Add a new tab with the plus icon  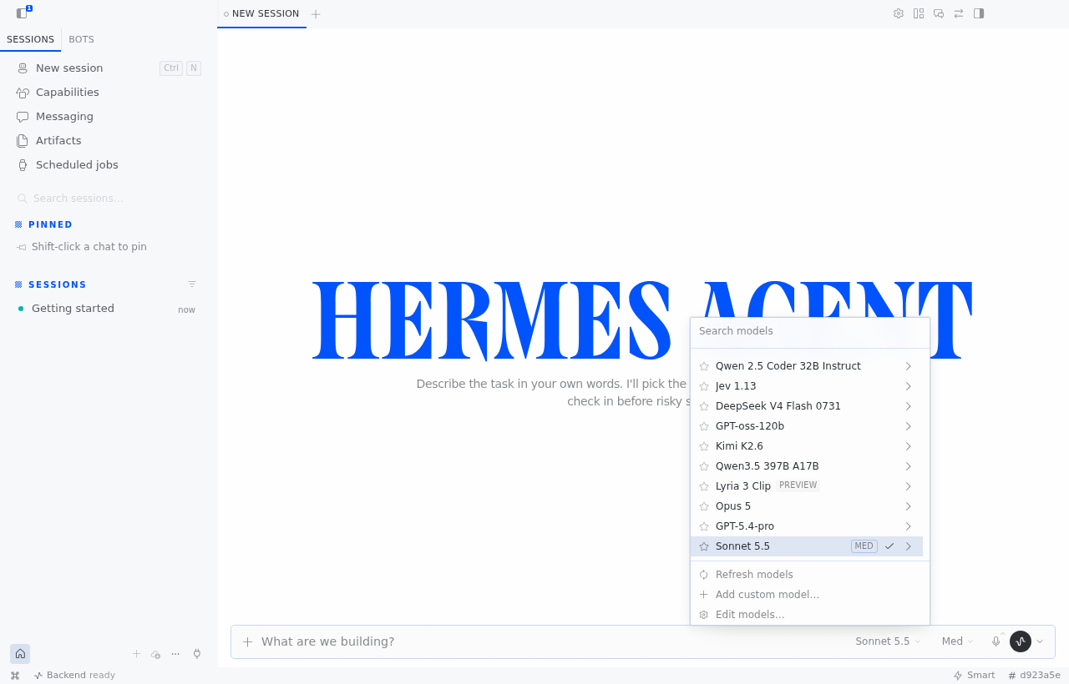click(316, 14)
